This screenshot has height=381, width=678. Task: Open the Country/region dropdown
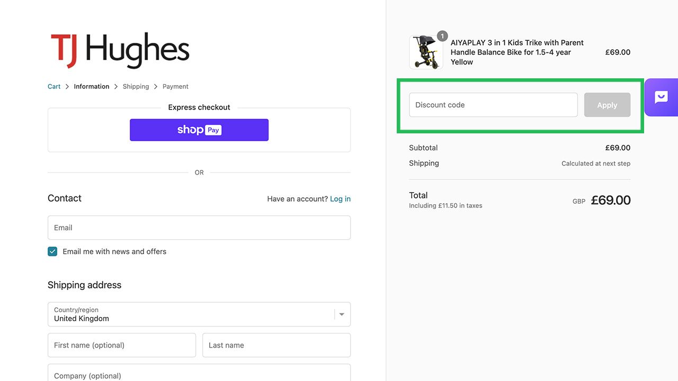pyautogui.click(x=199, y=314)
